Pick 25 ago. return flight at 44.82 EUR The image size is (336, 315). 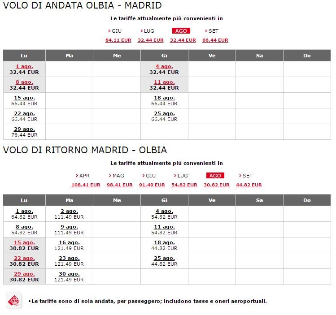(164, 258)
